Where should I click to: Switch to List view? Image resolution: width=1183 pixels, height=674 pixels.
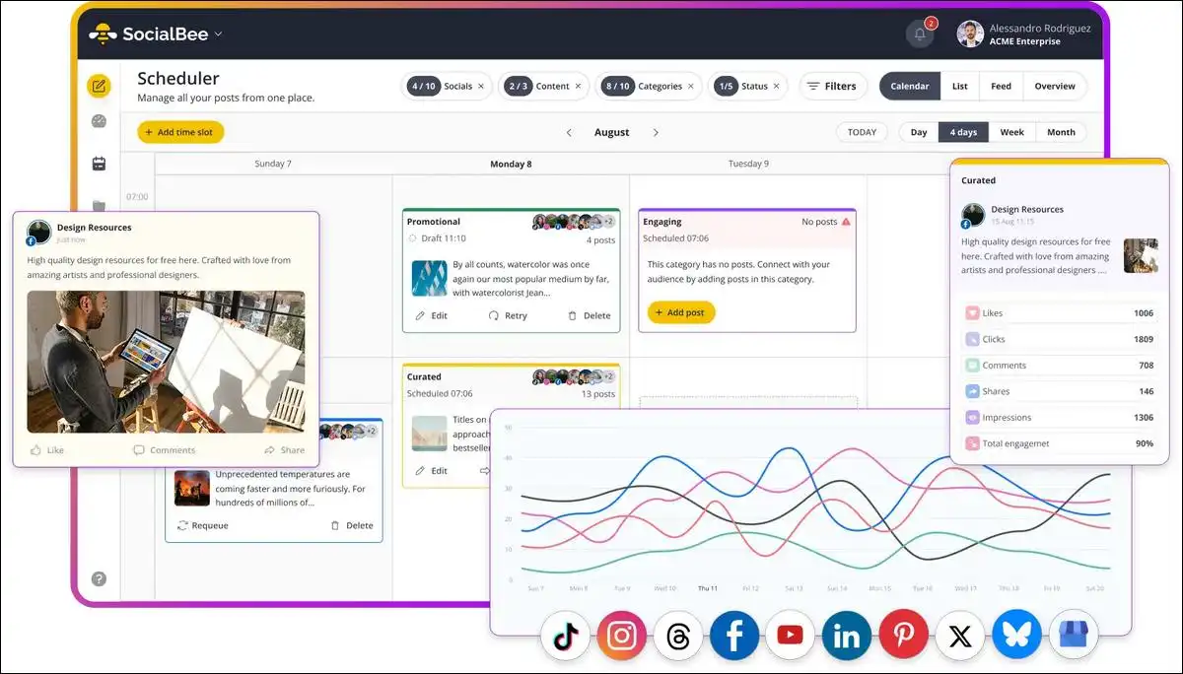(959, 87)
